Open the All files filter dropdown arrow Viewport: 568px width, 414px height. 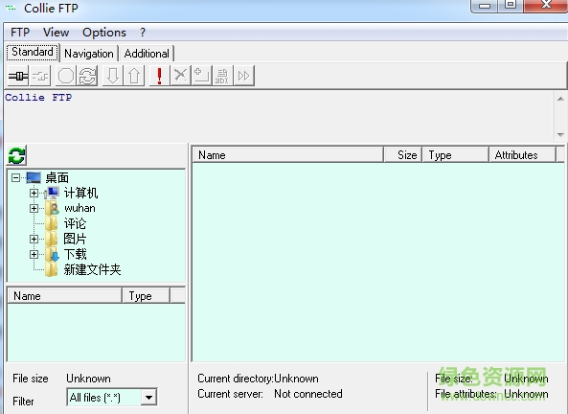tap(148, 398)
